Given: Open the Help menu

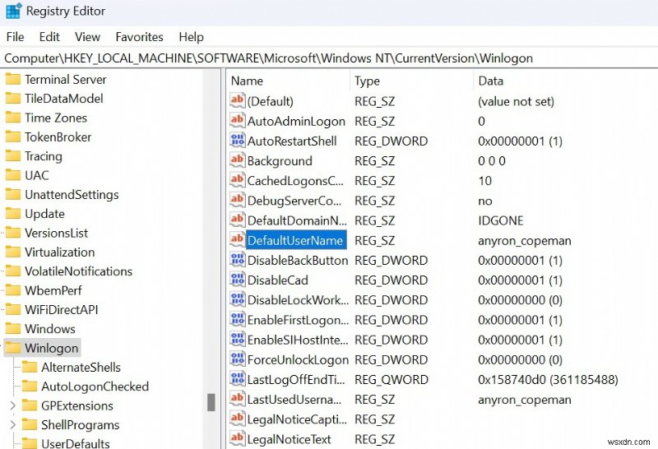Looking at the screenshot, I should [x=191, y=37].
